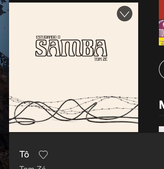
Task: Click the divider line under the right heading
Action: 161,116
